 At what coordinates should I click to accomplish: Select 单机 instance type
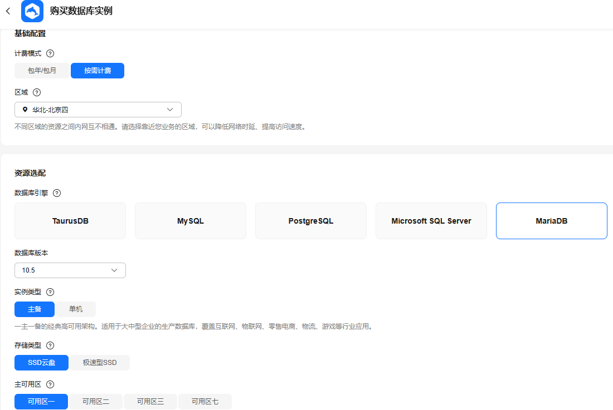coord(76,309)
